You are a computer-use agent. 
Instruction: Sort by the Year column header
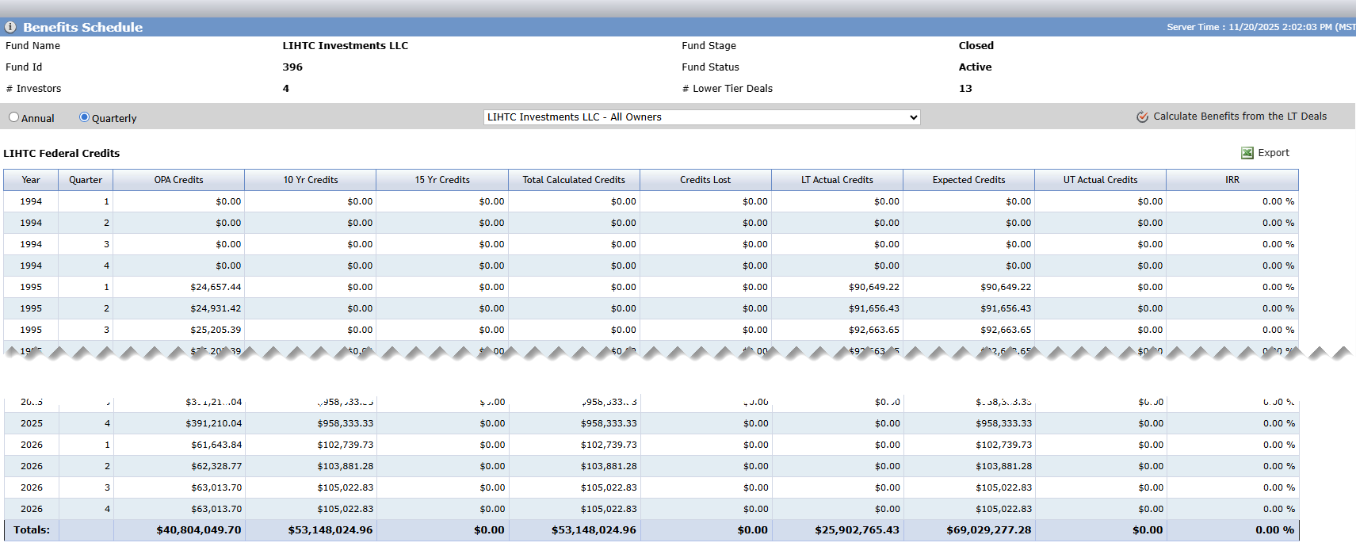(31, 180)
